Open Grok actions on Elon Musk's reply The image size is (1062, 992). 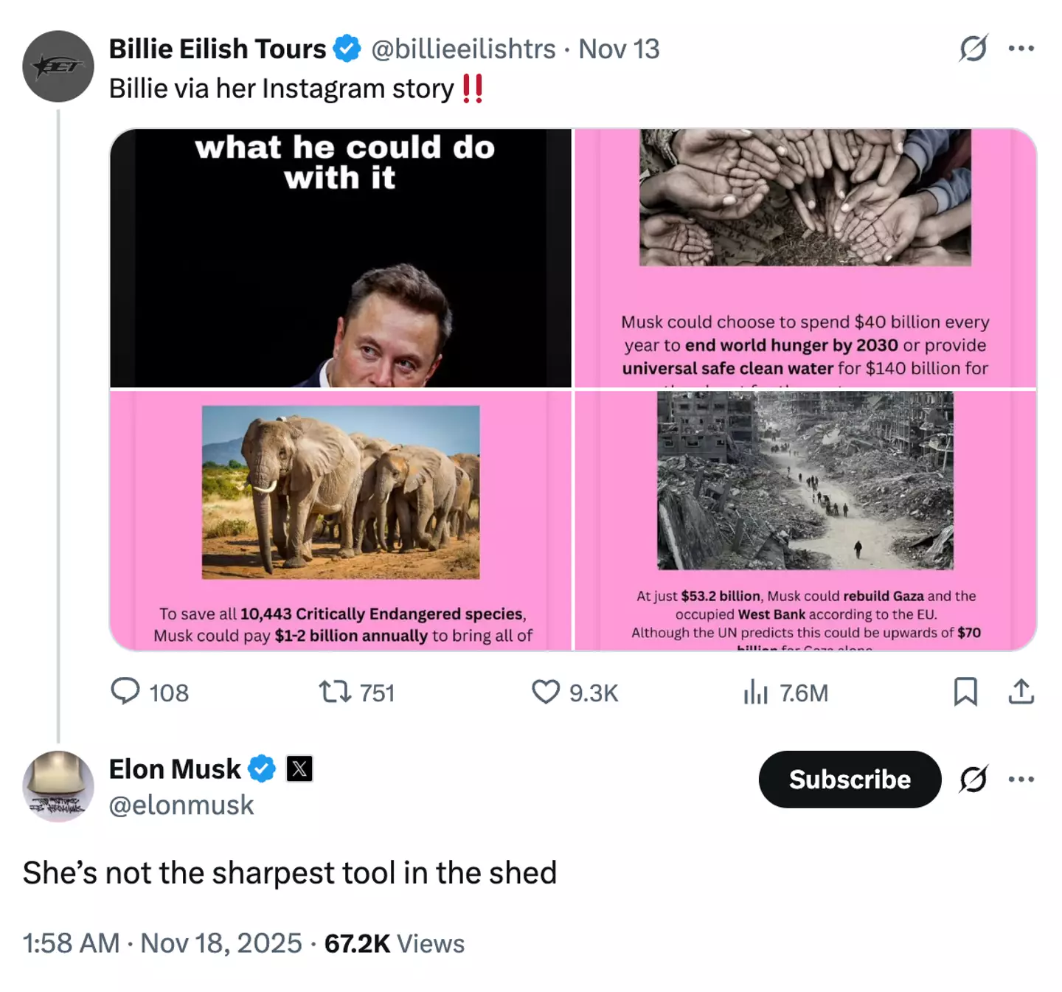pos(972,780)
